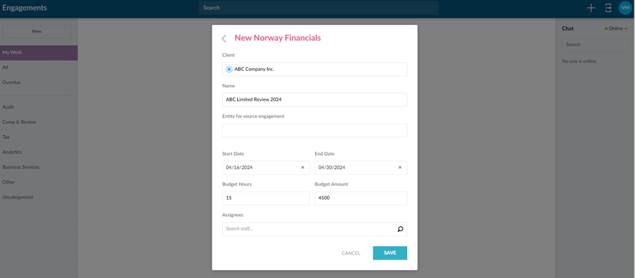Focus the Chat search box
This screenshot has width=635, height=278.
point(596,45)
